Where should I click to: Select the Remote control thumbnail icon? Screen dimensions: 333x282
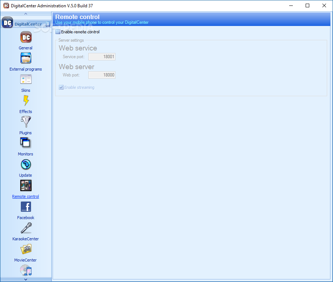(x=26, y=185)
